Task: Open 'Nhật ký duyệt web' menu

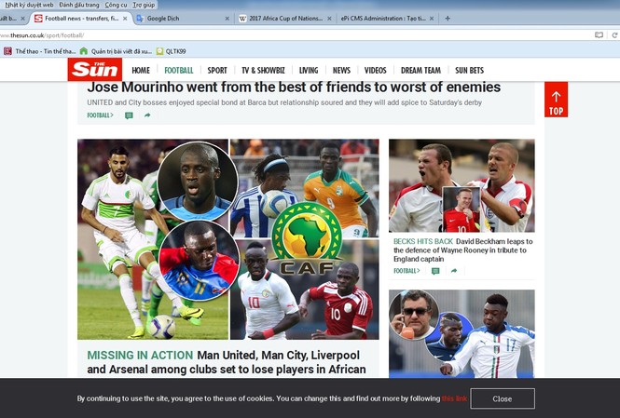Action: 29,5
